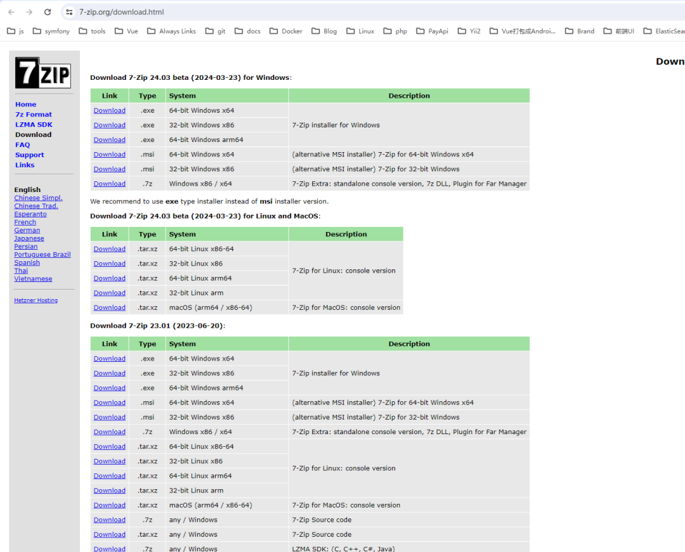The height and width of the screenshot is (552, 685).
Task: Go to Home in sidebar menu
Action: (x=26, y=105)
